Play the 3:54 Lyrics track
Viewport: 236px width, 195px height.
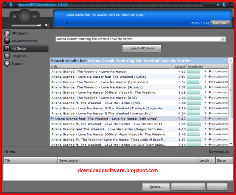205,103
